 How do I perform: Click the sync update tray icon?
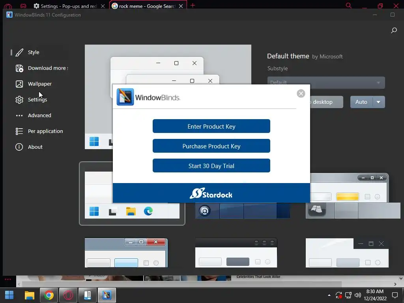[x=339, y=295]
